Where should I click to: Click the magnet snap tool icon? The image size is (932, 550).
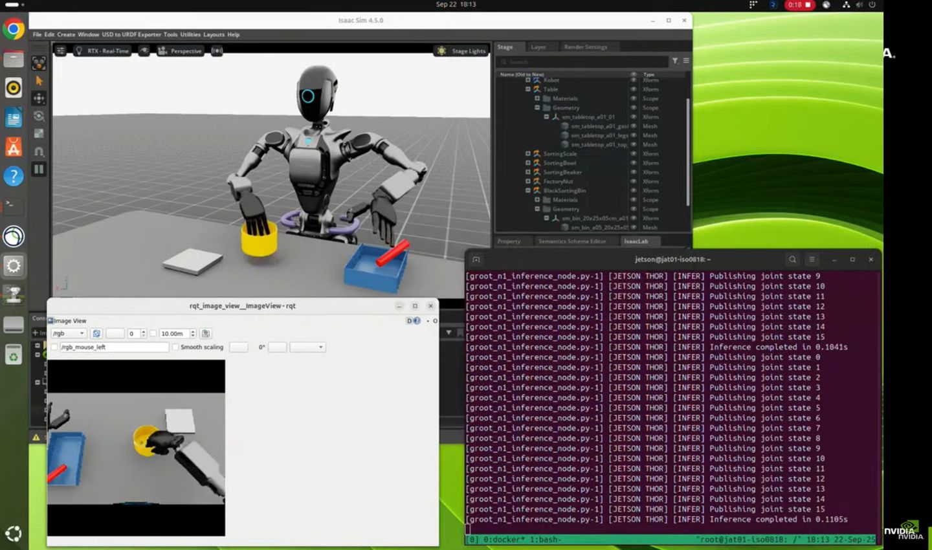click(x=39, y=151)
